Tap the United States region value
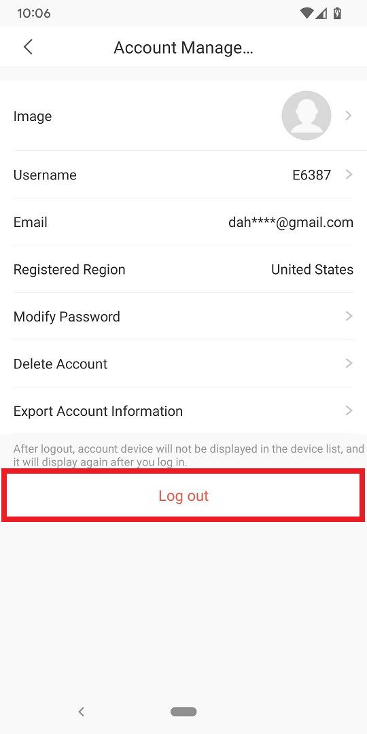 (312, 270)
